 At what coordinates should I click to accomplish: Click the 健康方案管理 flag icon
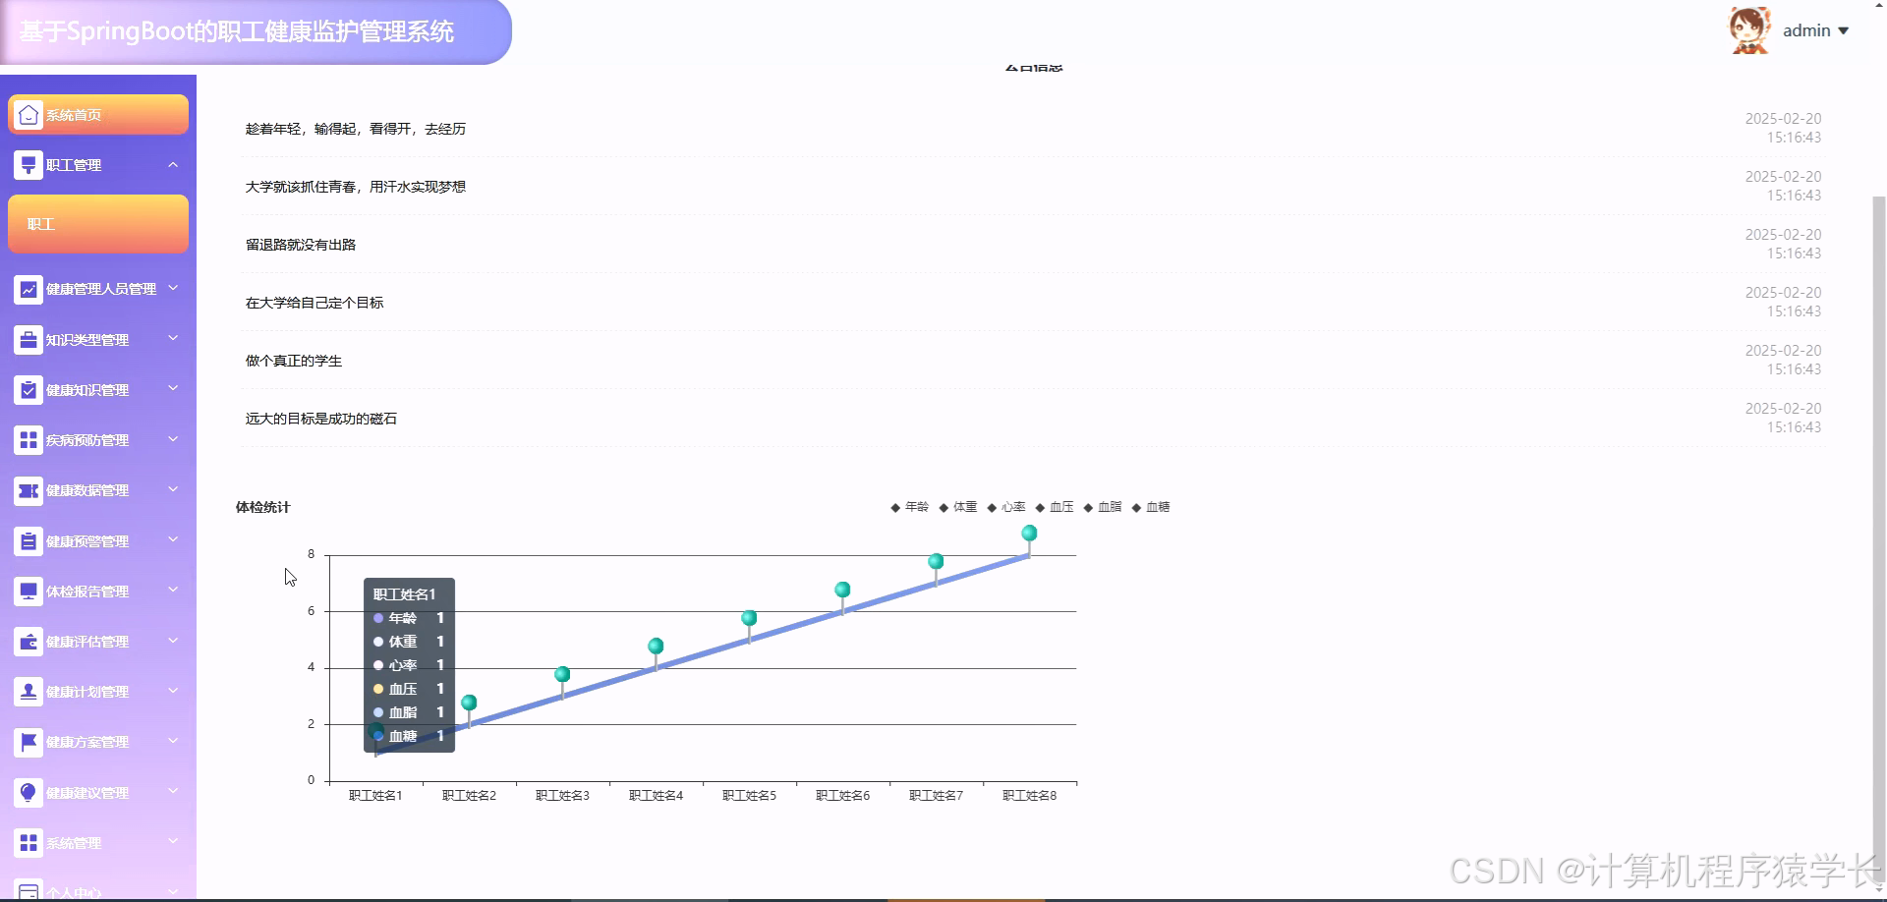[29, 742]
